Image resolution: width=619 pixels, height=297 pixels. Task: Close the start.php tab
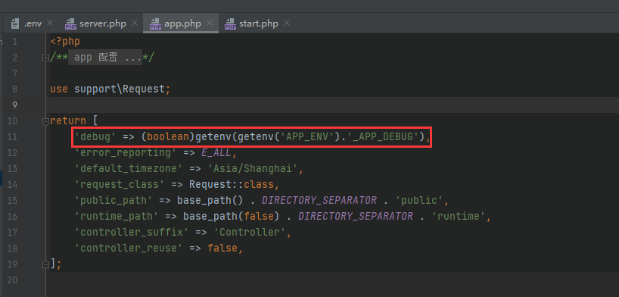coord(287,23)
